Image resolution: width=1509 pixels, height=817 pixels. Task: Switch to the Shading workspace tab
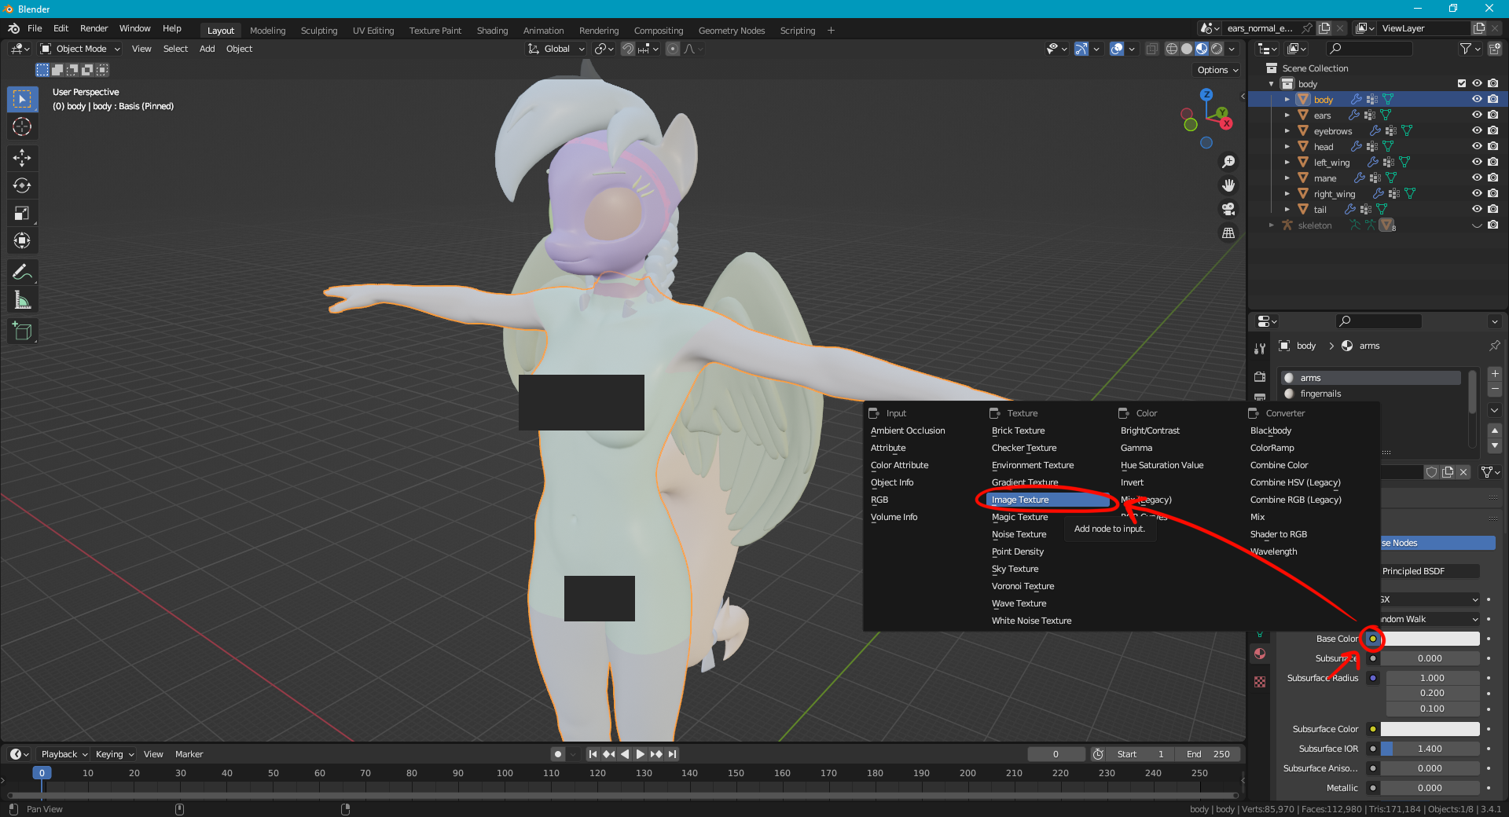point(492,31)
